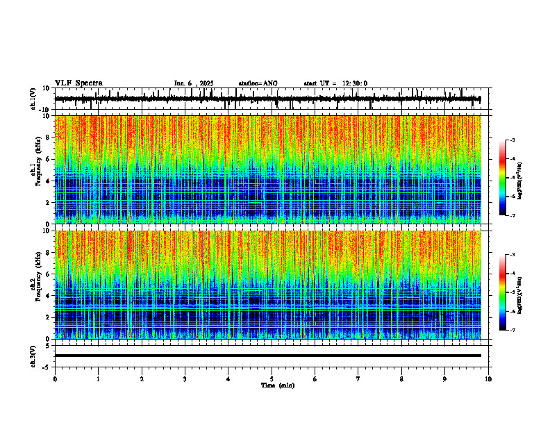The height and width of the screenshot is (425, 550).
Task: Click tick label "4" on the Time axis
Action: click(x=228, y=379)
